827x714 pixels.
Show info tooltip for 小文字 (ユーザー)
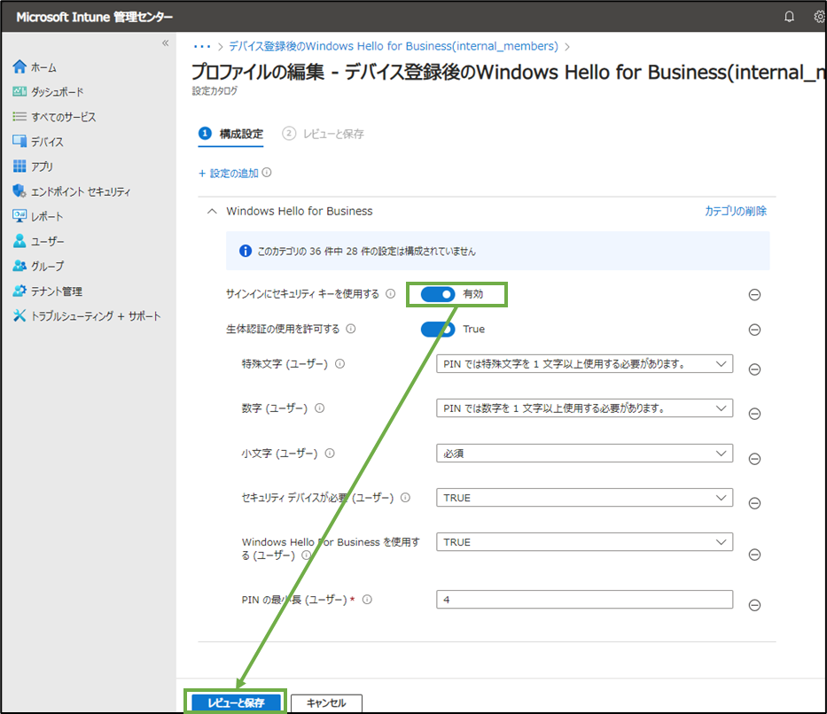(330, 454)
